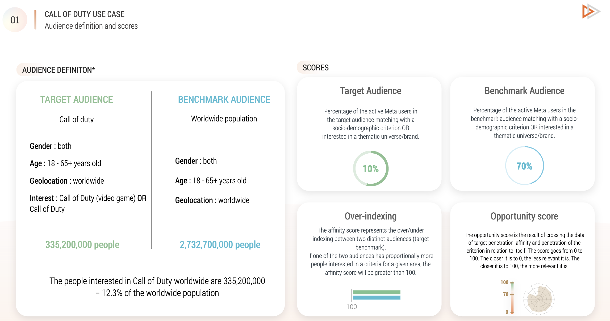The height and width of the screenshot is (321, 610).
Task: Click the 'CALL OF DUTY USE CASE' title
Action: tap(85, 14)
